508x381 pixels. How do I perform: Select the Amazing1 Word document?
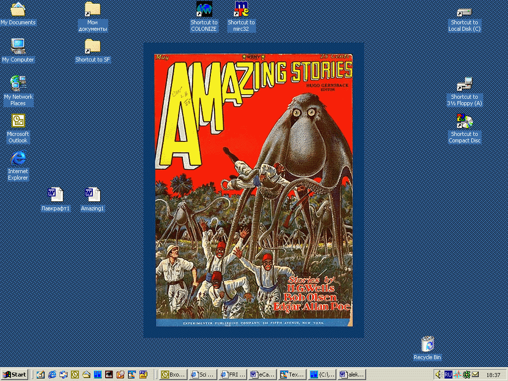(x=92, y=199)
